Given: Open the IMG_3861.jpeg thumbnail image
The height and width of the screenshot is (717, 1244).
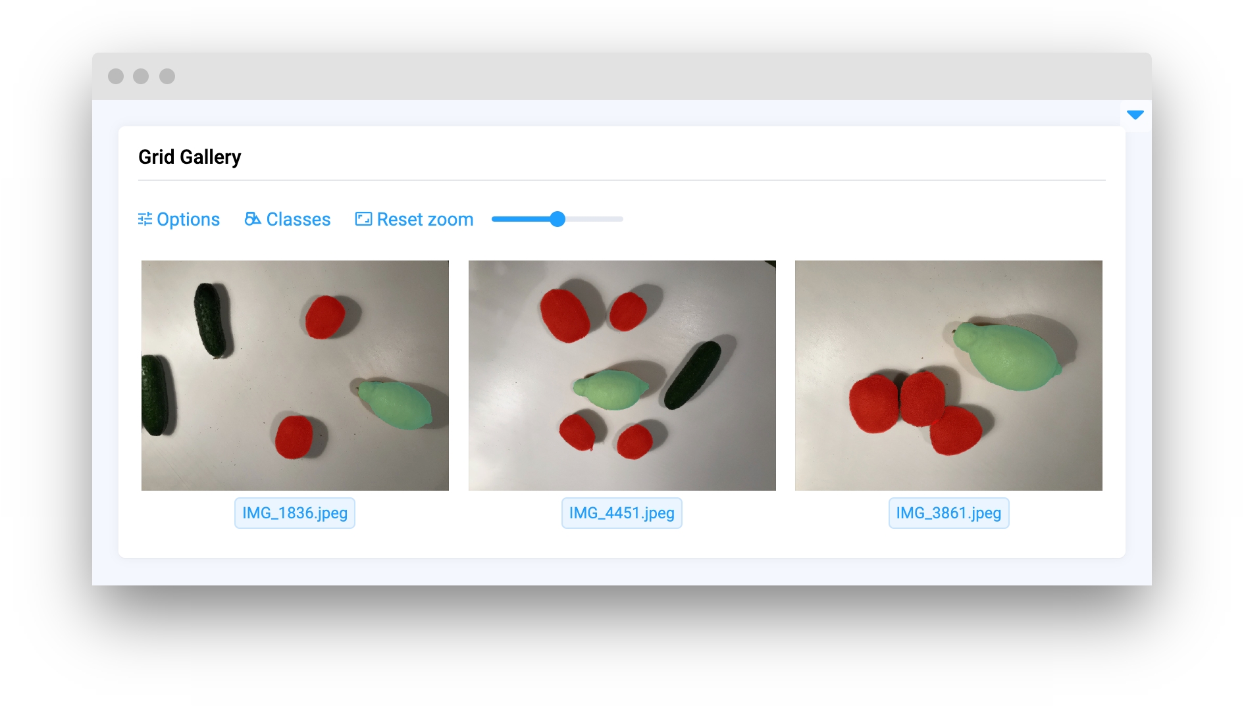Looking at the screenshot, I should [x=948, y=376].
